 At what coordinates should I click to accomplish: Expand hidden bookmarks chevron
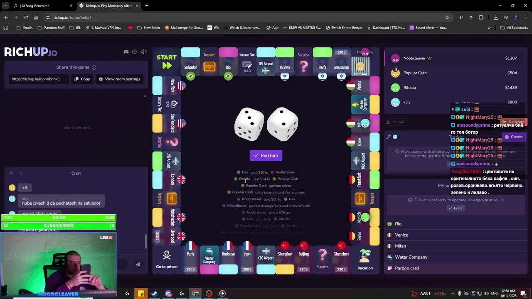coord(489,28)
